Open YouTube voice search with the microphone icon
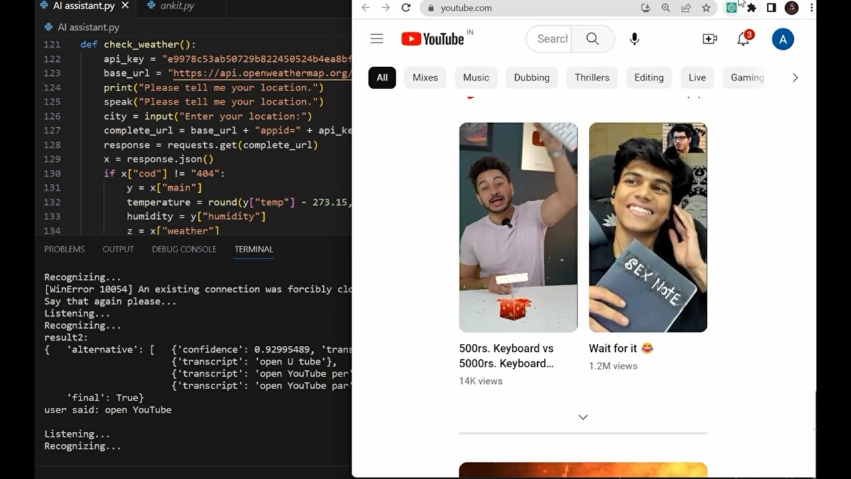Viewport: 851px width, 479px height. [x=634, y=39]
